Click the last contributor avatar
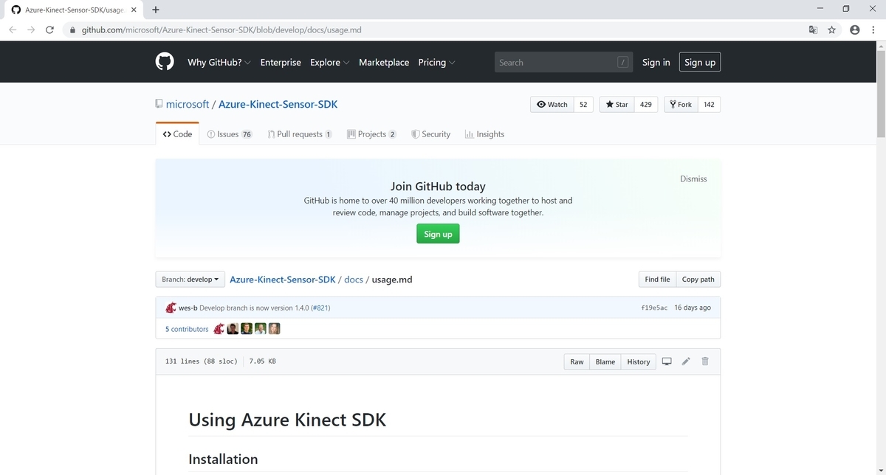886x475 pixels. click(274, 329)
